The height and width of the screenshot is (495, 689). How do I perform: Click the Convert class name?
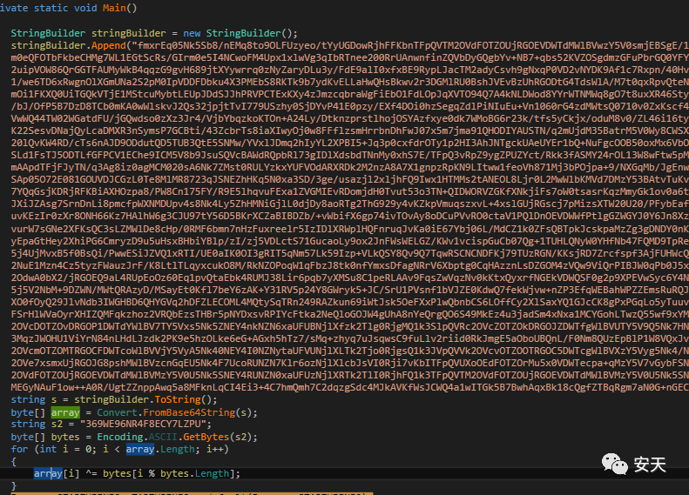117,412
